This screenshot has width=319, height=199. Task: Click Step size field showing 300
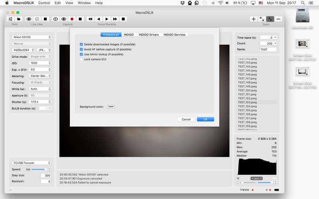(45, 176)
